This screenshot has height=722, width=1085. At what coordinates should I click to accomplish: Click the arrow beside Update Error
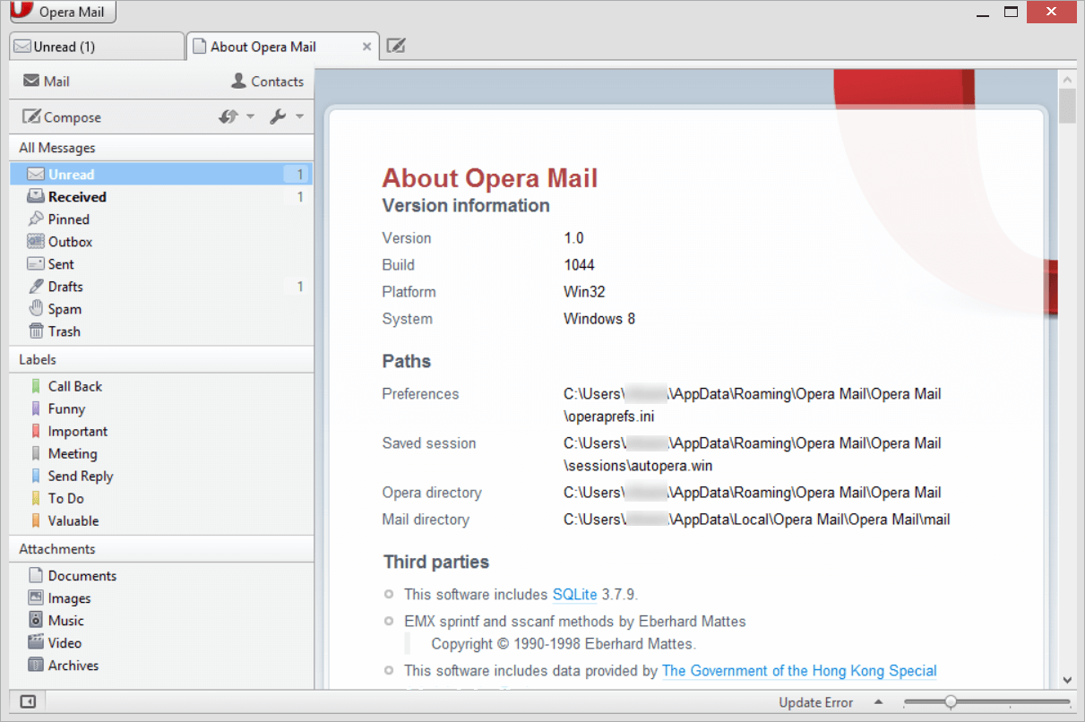point(879,702)
